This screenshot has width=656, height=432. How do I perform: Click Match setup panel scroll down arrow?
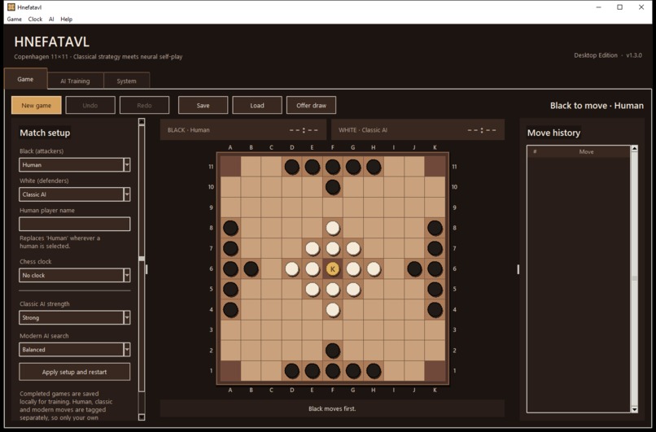point(142,417)
